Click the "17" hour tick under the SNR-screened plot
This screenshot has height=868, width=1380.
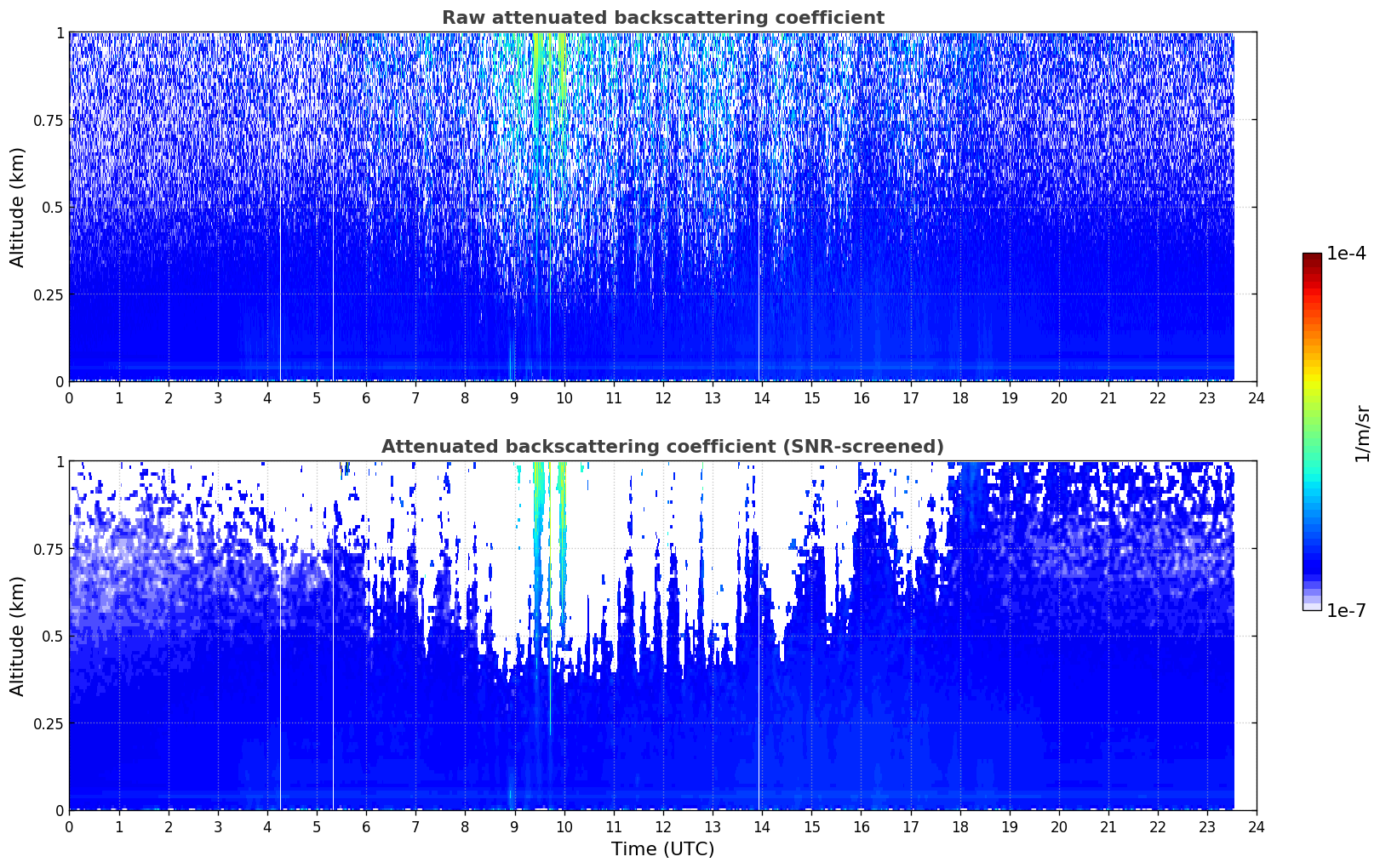(x=910, y=826)
